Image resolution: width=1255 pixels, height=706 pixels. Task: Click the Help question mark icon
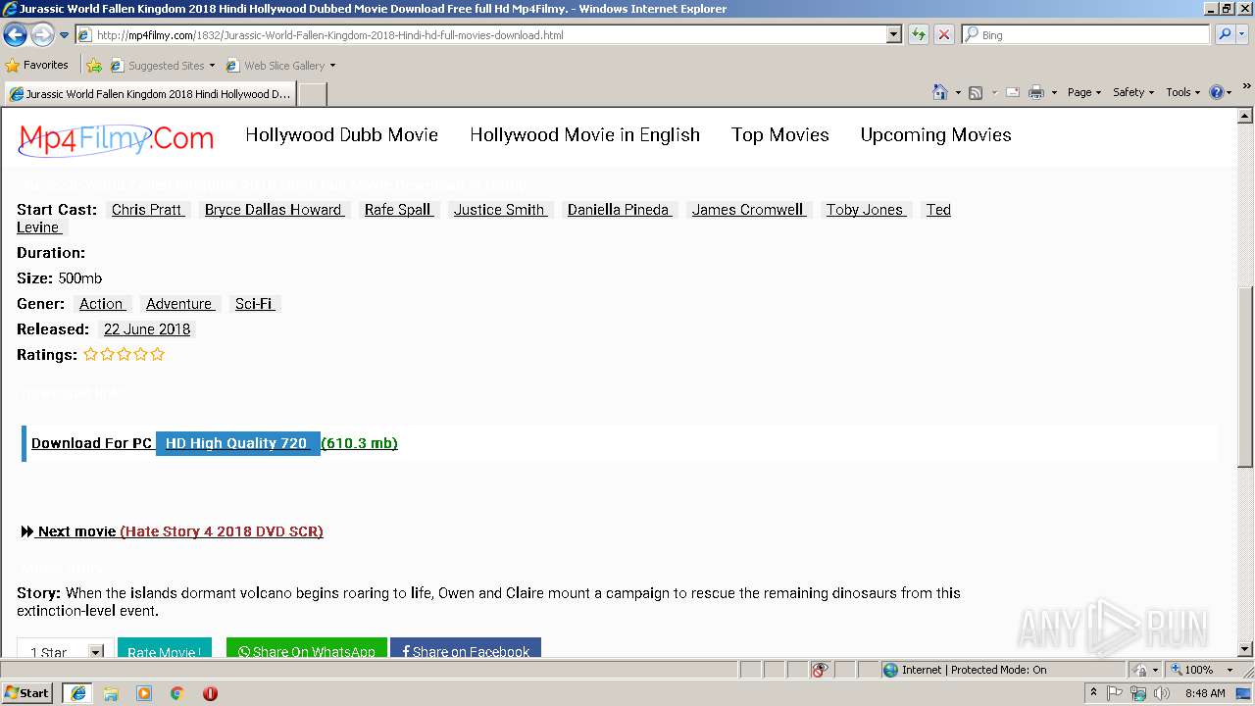pyautogui.click(x=1217, y=92)
